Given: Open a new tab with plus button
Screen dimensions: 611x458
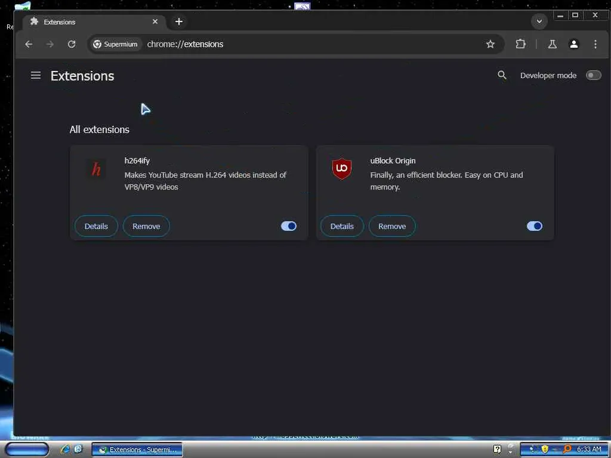Looking at the screenshot, I should click(x=179, y=21).
